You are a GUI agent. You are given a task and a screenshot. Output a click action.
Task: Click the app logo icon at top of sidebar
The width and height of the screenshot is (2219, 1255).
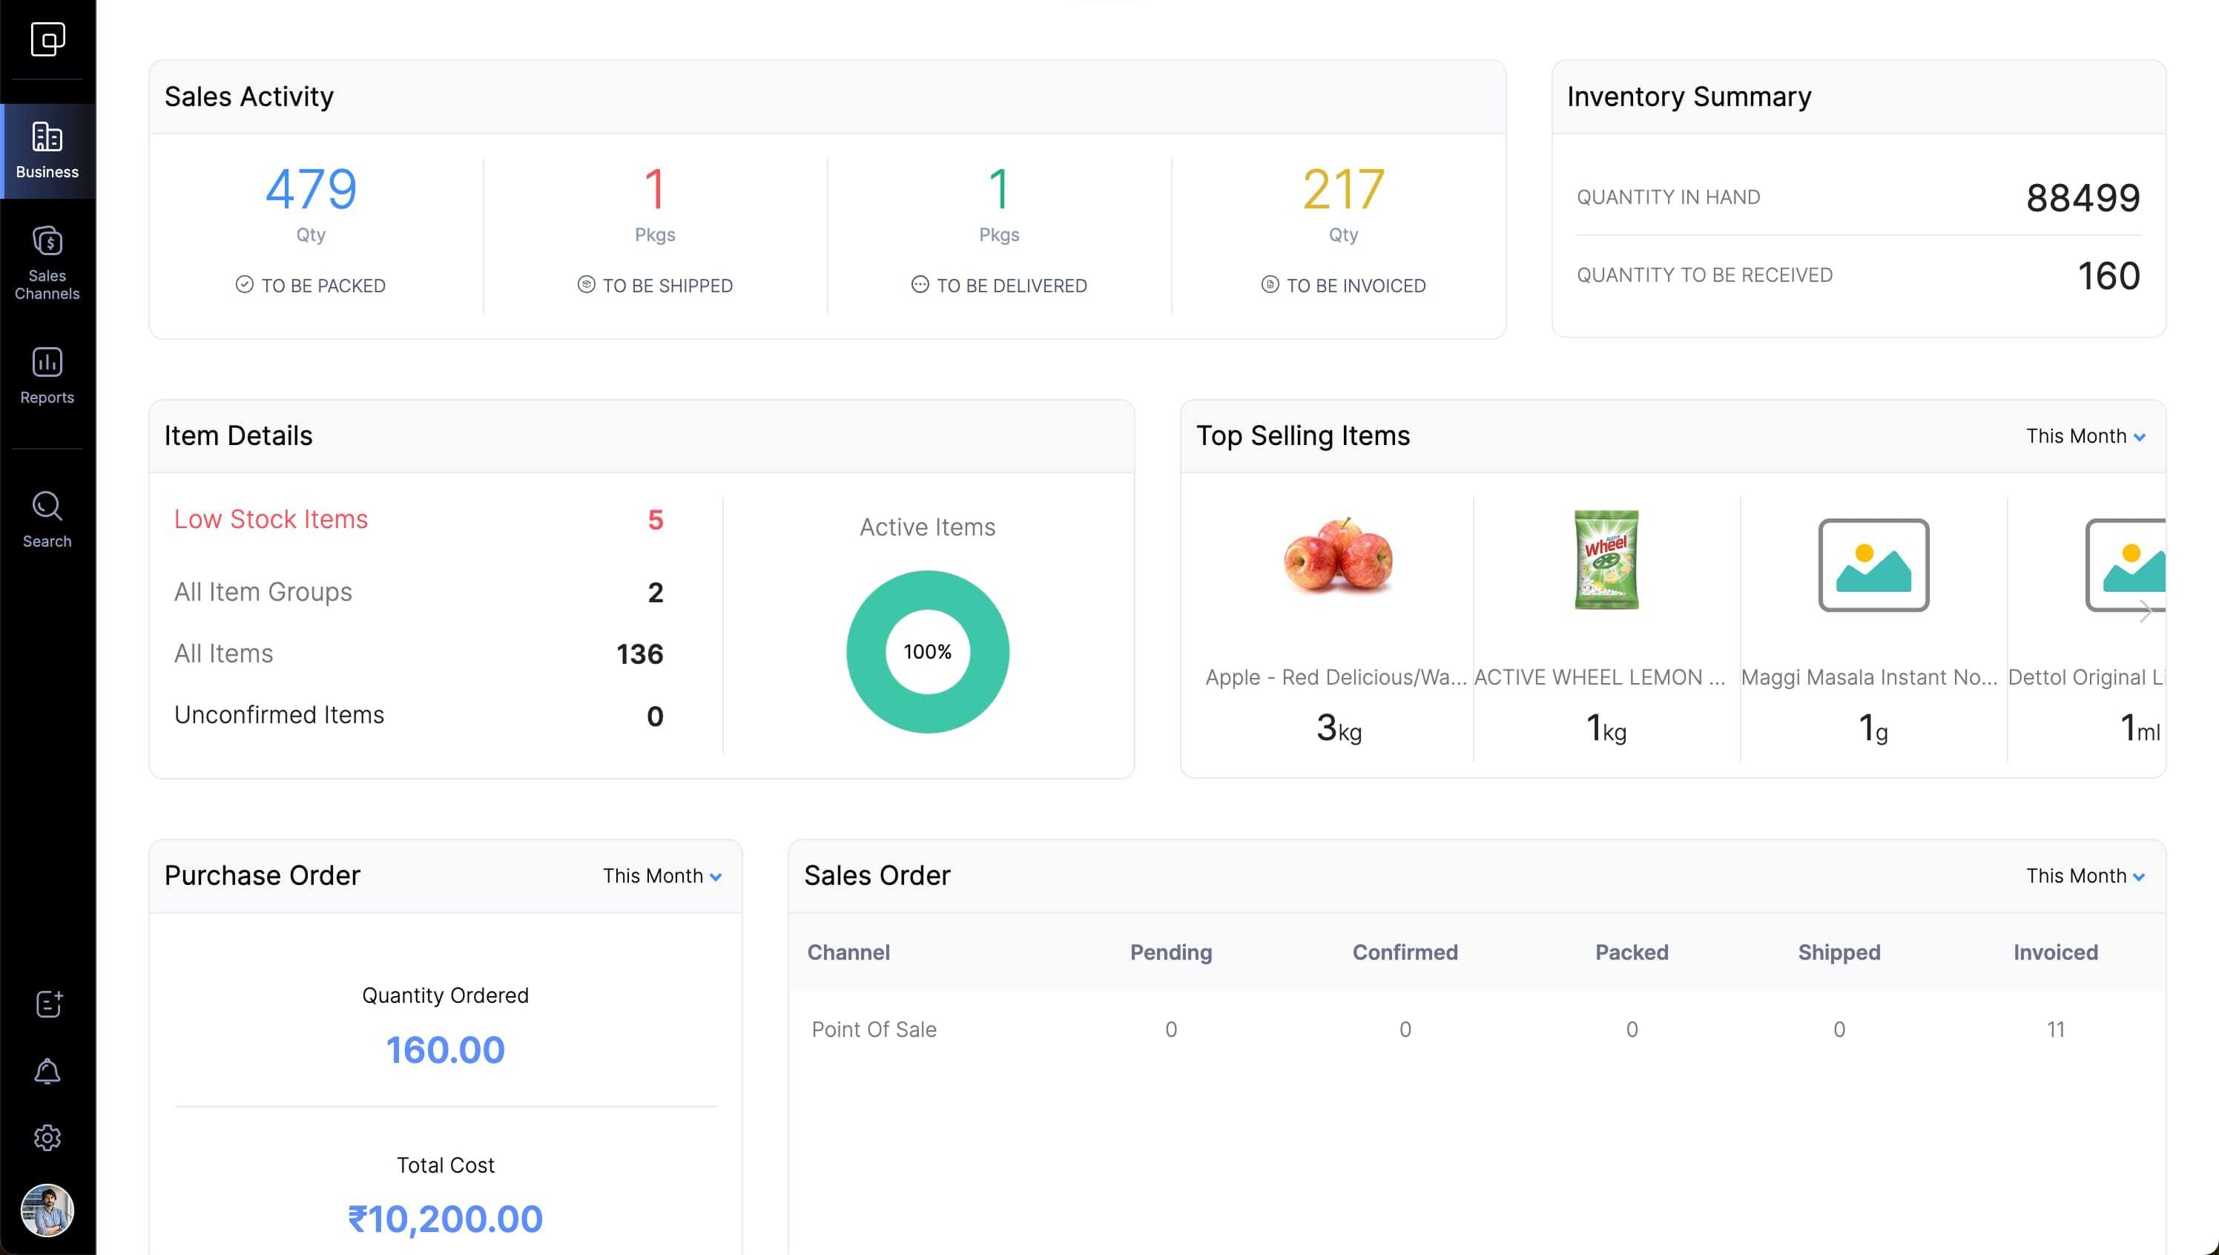(47, 39)
